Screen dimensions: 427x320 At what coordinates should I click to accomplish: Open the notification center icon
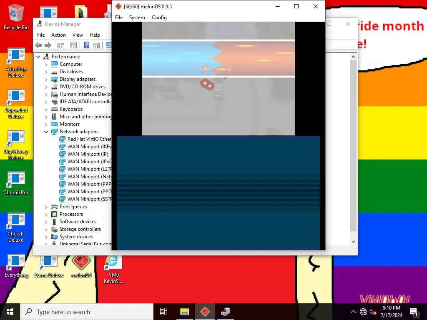(414, 312)
